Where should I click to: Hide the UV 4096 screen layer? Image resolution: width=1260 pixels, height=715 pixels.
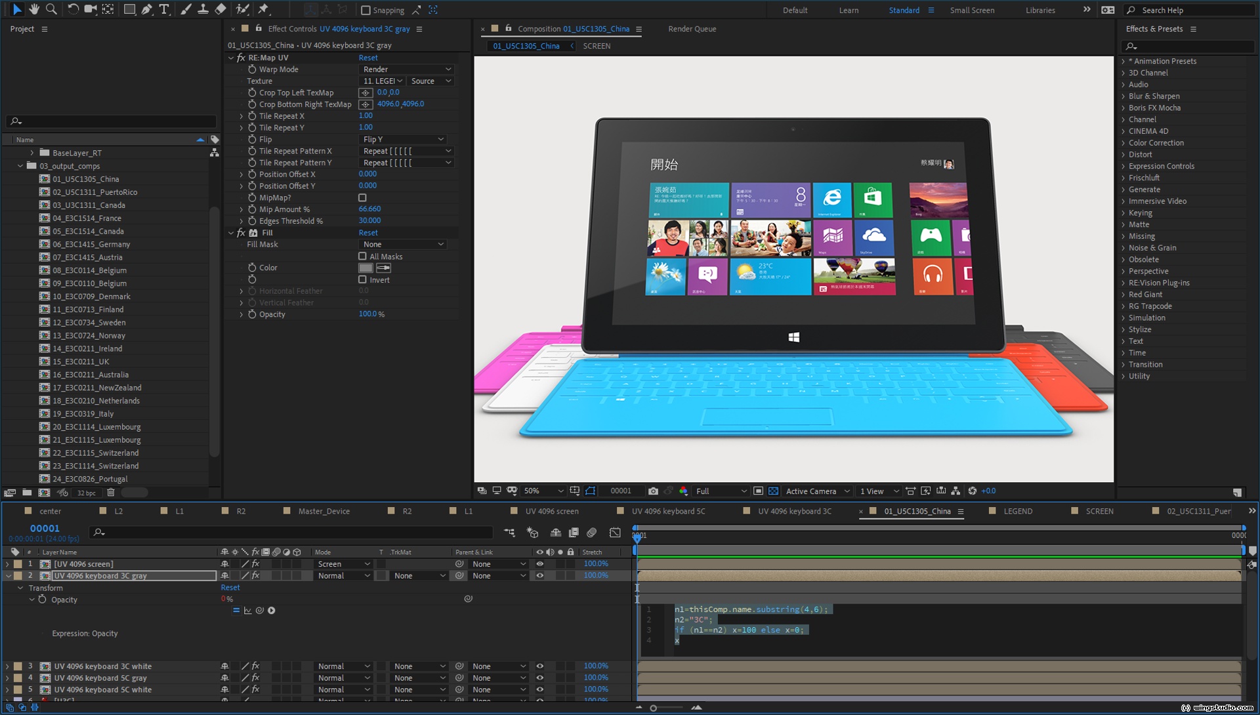click(x=539, y=564)
